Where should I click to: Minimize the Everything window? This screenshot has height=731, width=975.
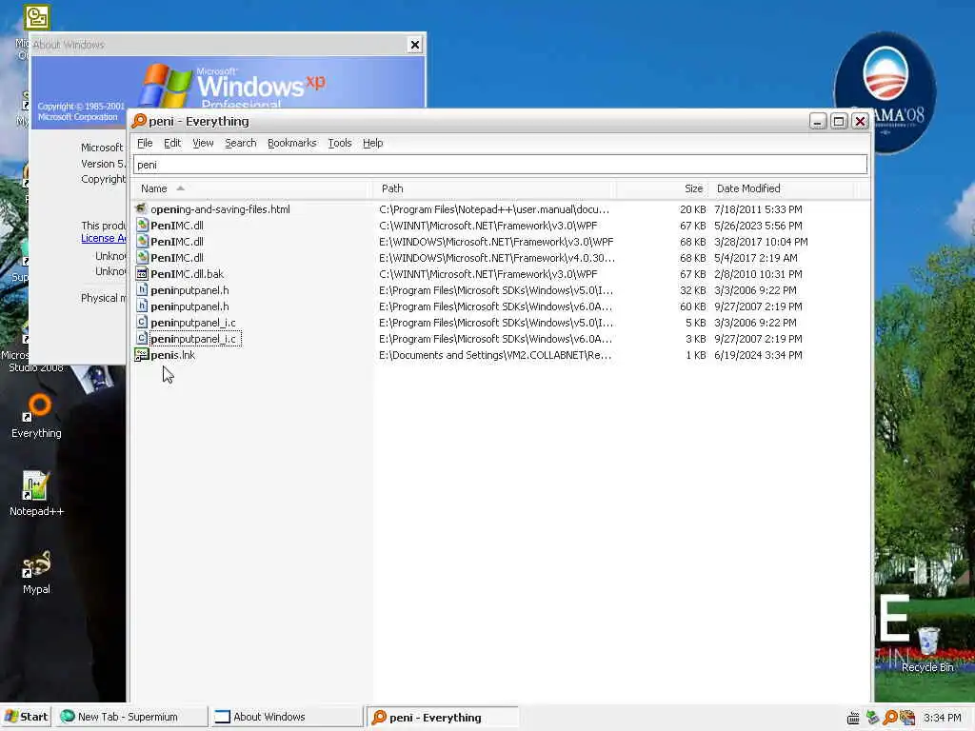coord(818,121)
